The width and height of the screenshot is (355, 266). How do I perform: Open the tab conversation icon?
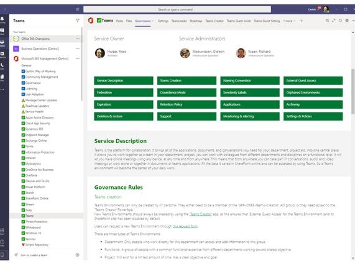[x=327, y=21]
